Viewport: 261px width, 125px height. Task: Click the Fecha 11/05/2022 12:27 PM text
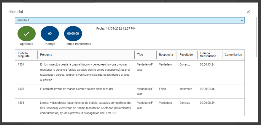(116, 29)
